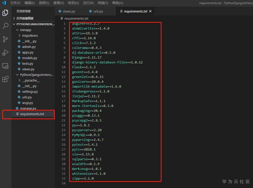The width and height of the screenshot is (253, 188).
Task: Open the Run and Debug icon
Action: [5, 52]
